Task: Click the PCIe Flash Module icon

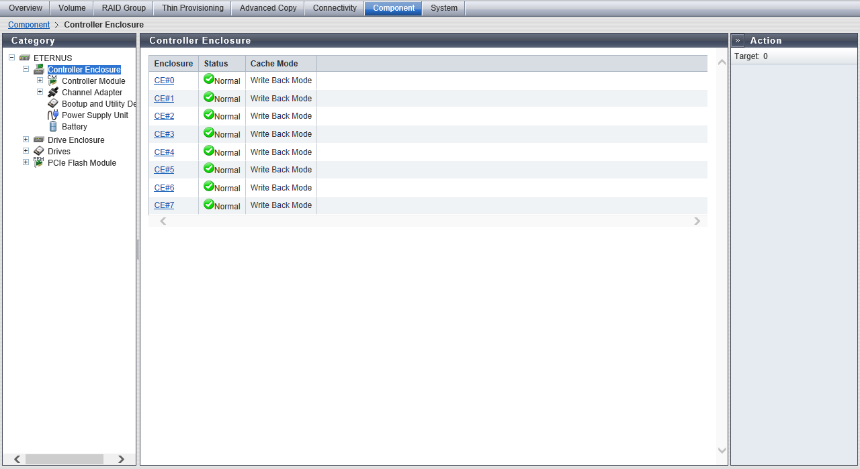Action: [39, 162]
